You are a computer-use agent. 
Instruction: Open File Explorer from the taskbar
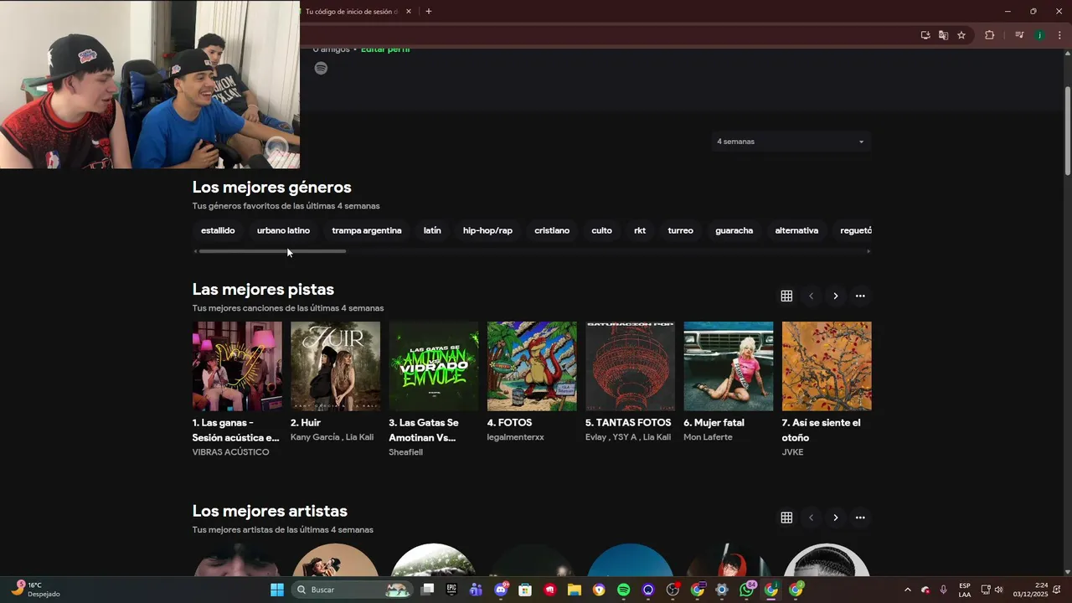tap(575, 590)
